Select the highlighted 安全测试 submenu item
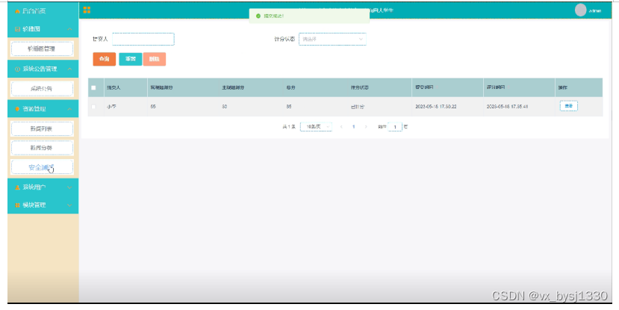619x310 pixels. [x=43, y=167]
